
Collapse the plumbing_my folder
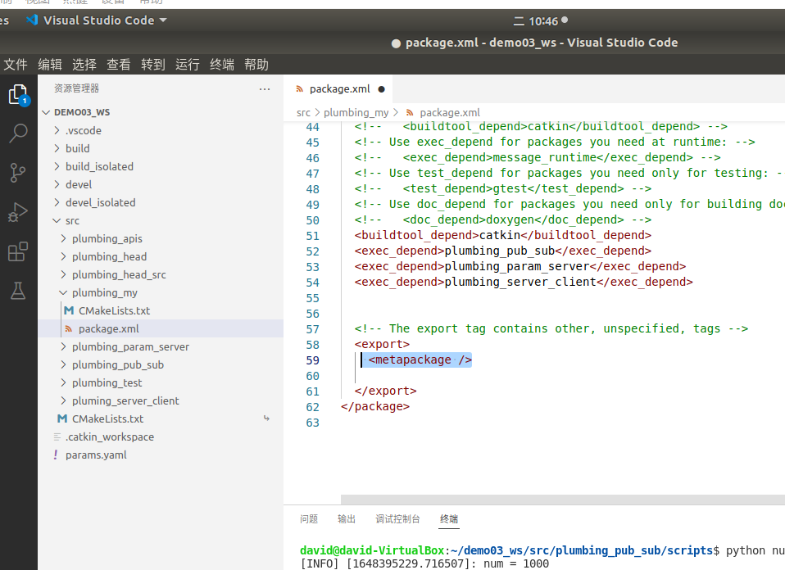pyautogui.click(x=63, y=292)
